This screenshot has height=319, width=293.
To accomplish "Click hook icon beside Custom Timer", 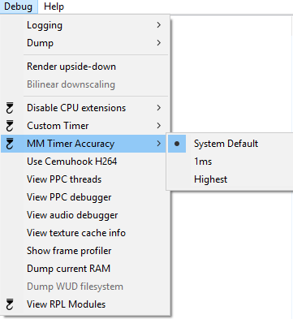I will tap(10, 126).
